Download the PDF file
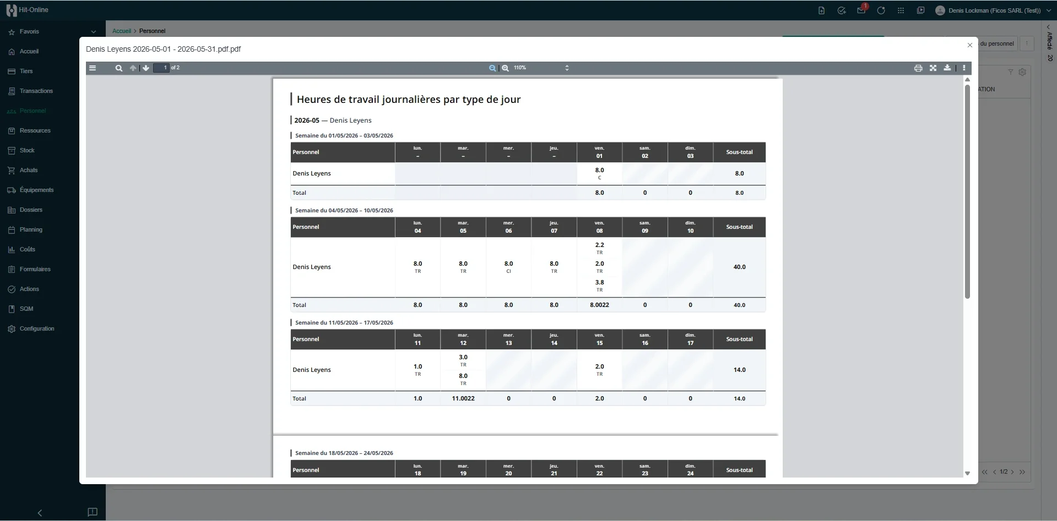1057x521 pixels. pyautogui.click(x=947, y=68)
